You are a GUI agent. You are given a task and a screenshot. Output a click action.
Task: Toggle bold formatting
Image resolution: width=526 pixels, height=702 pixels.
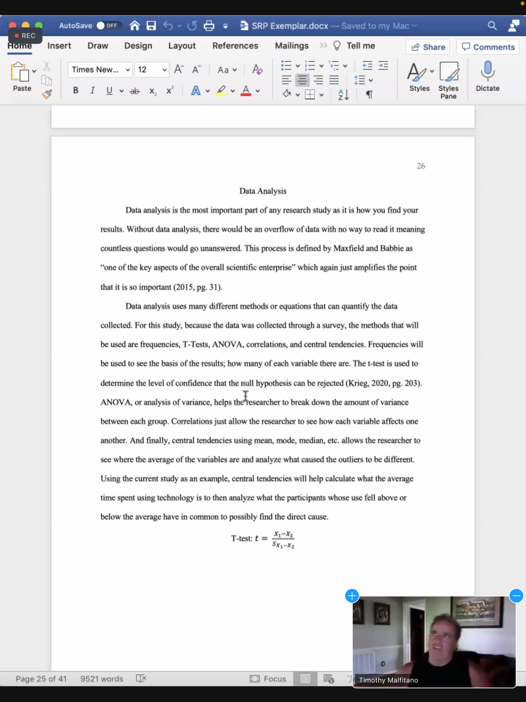tap(76, 90)
